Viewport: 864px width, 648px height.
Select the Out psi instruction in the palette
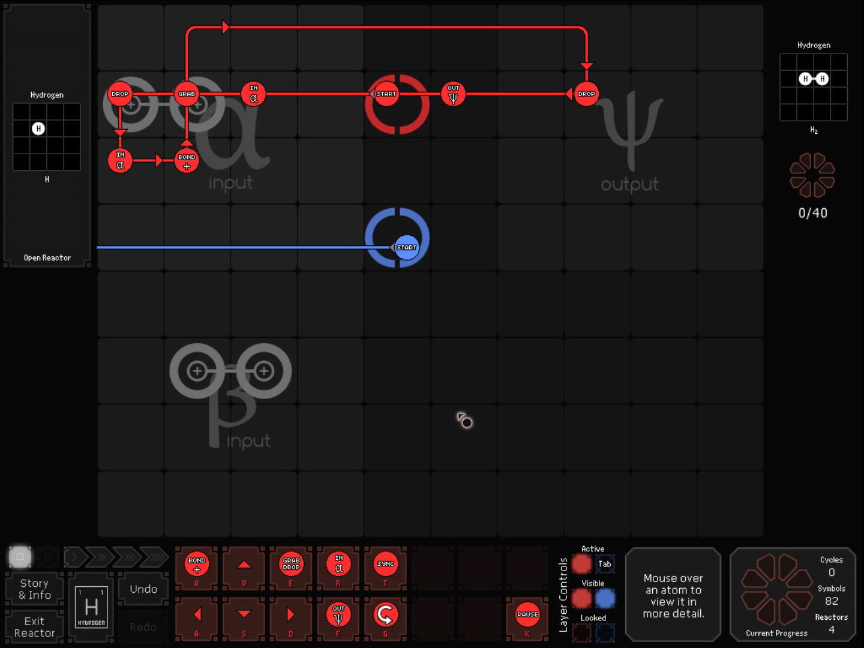pyautogui.click(x=338, y=614)
